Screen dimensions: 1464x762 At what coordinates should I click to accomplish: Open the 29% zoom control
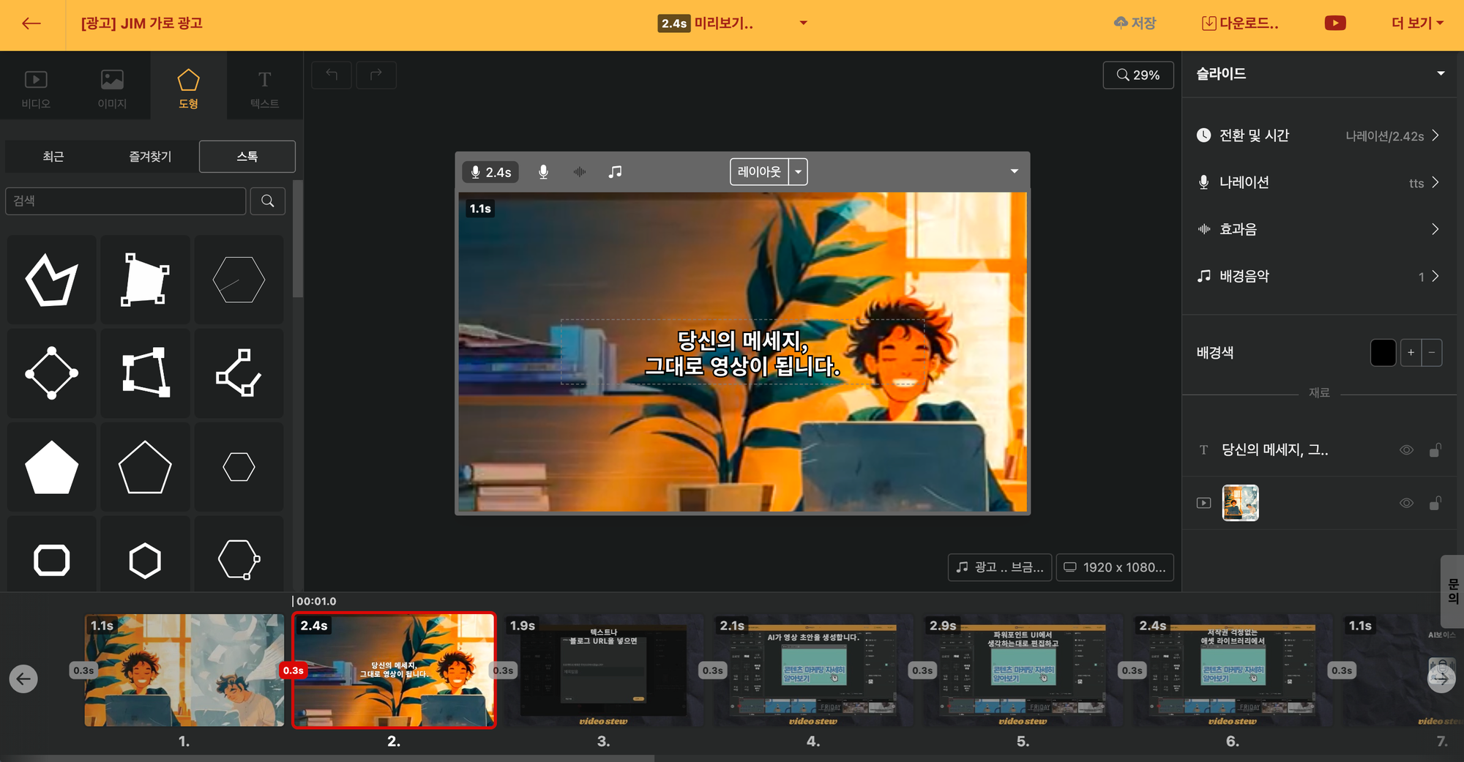[x=1138, y=75]
